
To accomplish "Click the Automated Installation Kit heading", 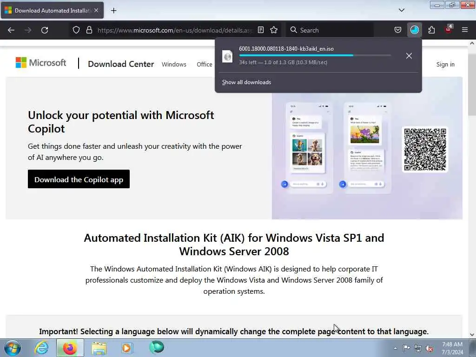I will (x=234, y=245).
